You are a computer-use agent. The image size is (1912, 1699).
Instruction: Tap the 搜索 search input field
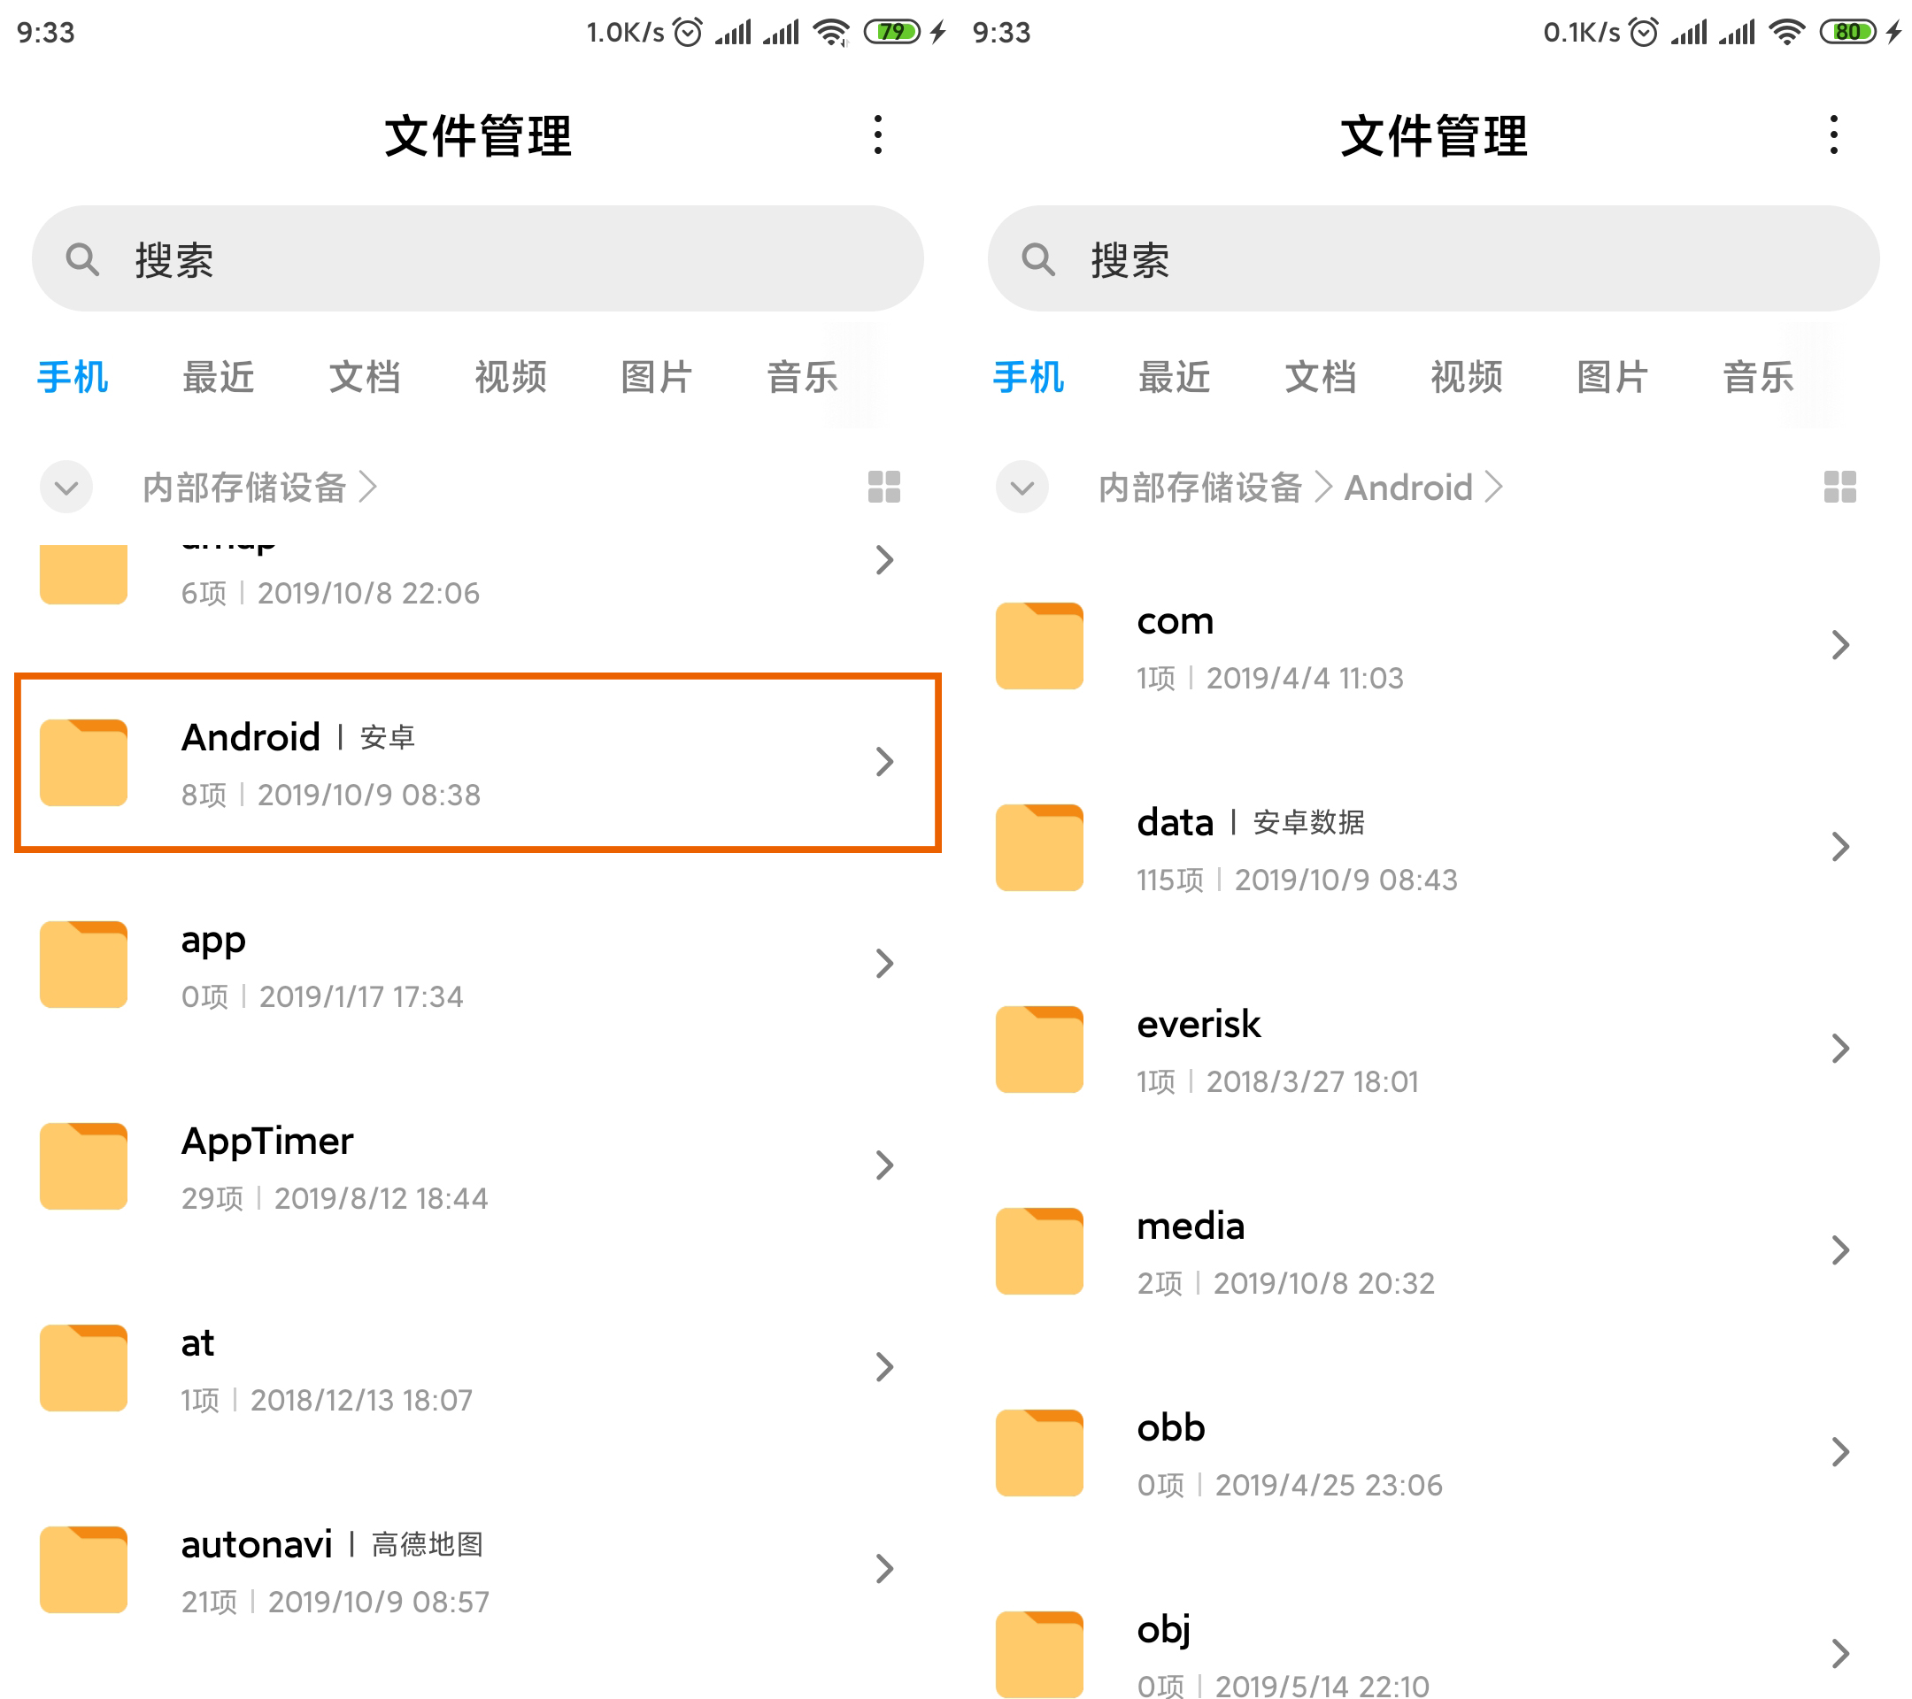pyautogui.click(x=479, y=259)
